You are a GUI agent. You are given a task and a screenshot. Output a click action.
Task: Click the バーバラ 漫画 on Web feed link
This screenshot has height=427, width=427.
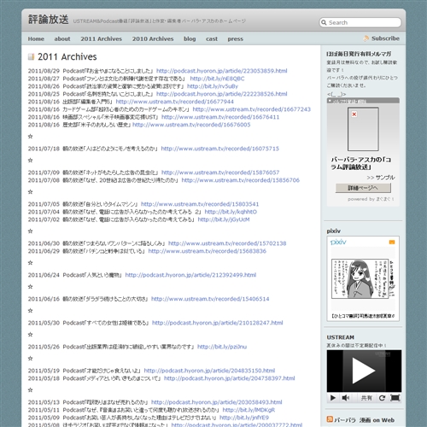(364, 420)
